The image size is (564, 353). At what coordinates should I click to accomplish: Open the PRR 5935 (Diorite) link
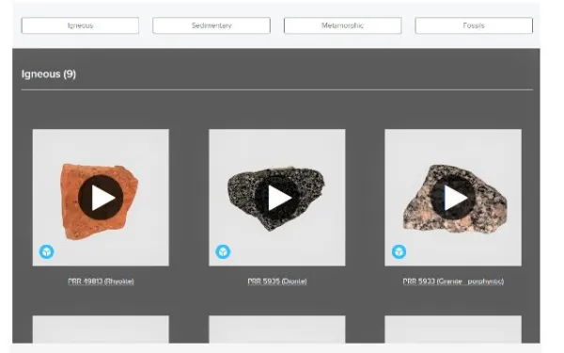coord(277,281)
